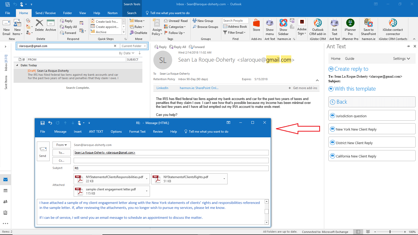This screenshot has width=418, height=235.
Task: Open the iGlobe contact connector
Action: pyautogui.click(x=393, y=27)
